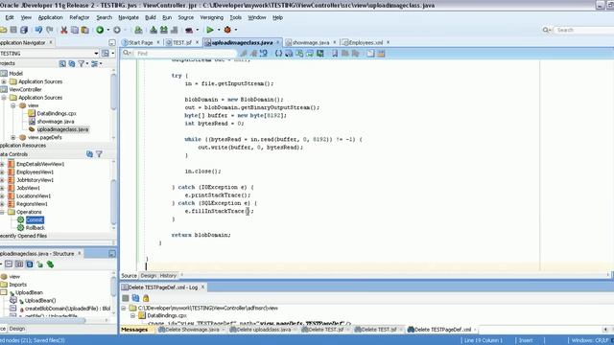
Task: Select the Rollback operation
Action: [35, 228]
